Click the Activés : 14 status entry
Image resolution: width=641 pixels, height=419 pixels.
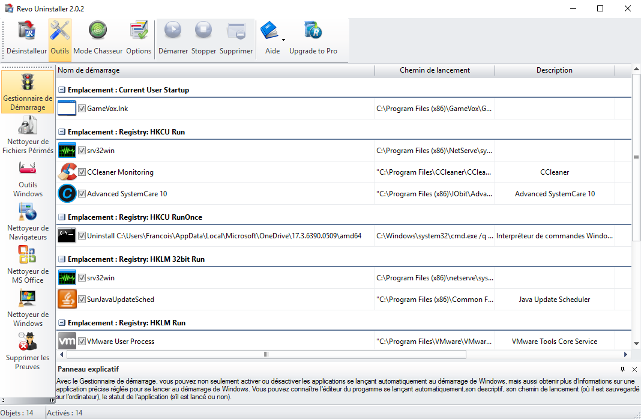click(65, 413)
